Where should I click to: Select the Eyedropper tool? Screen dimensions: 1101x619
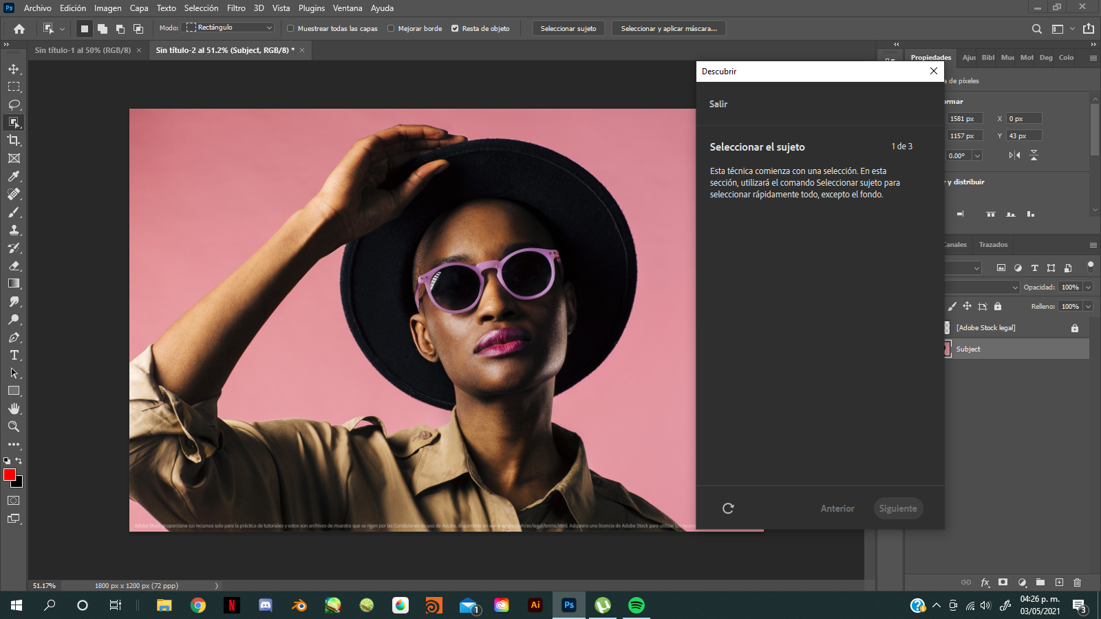(14, 176)
